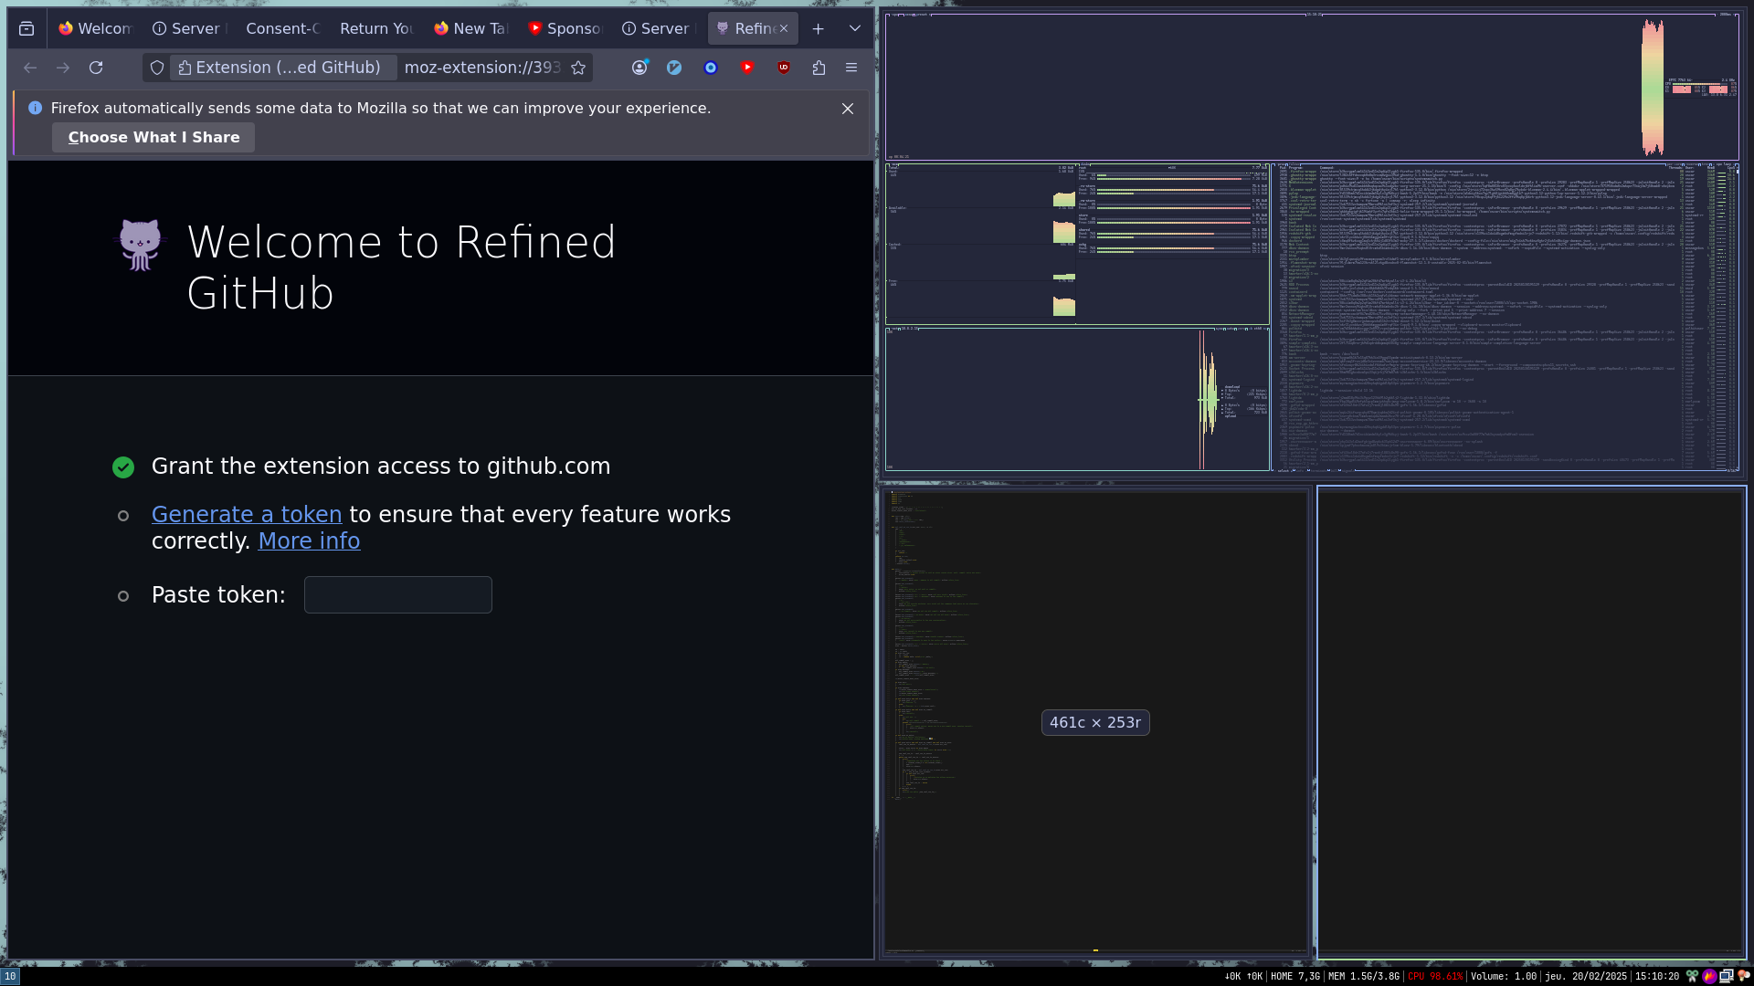Click 'Grant the extension access to github.com' text

(381, 467)
